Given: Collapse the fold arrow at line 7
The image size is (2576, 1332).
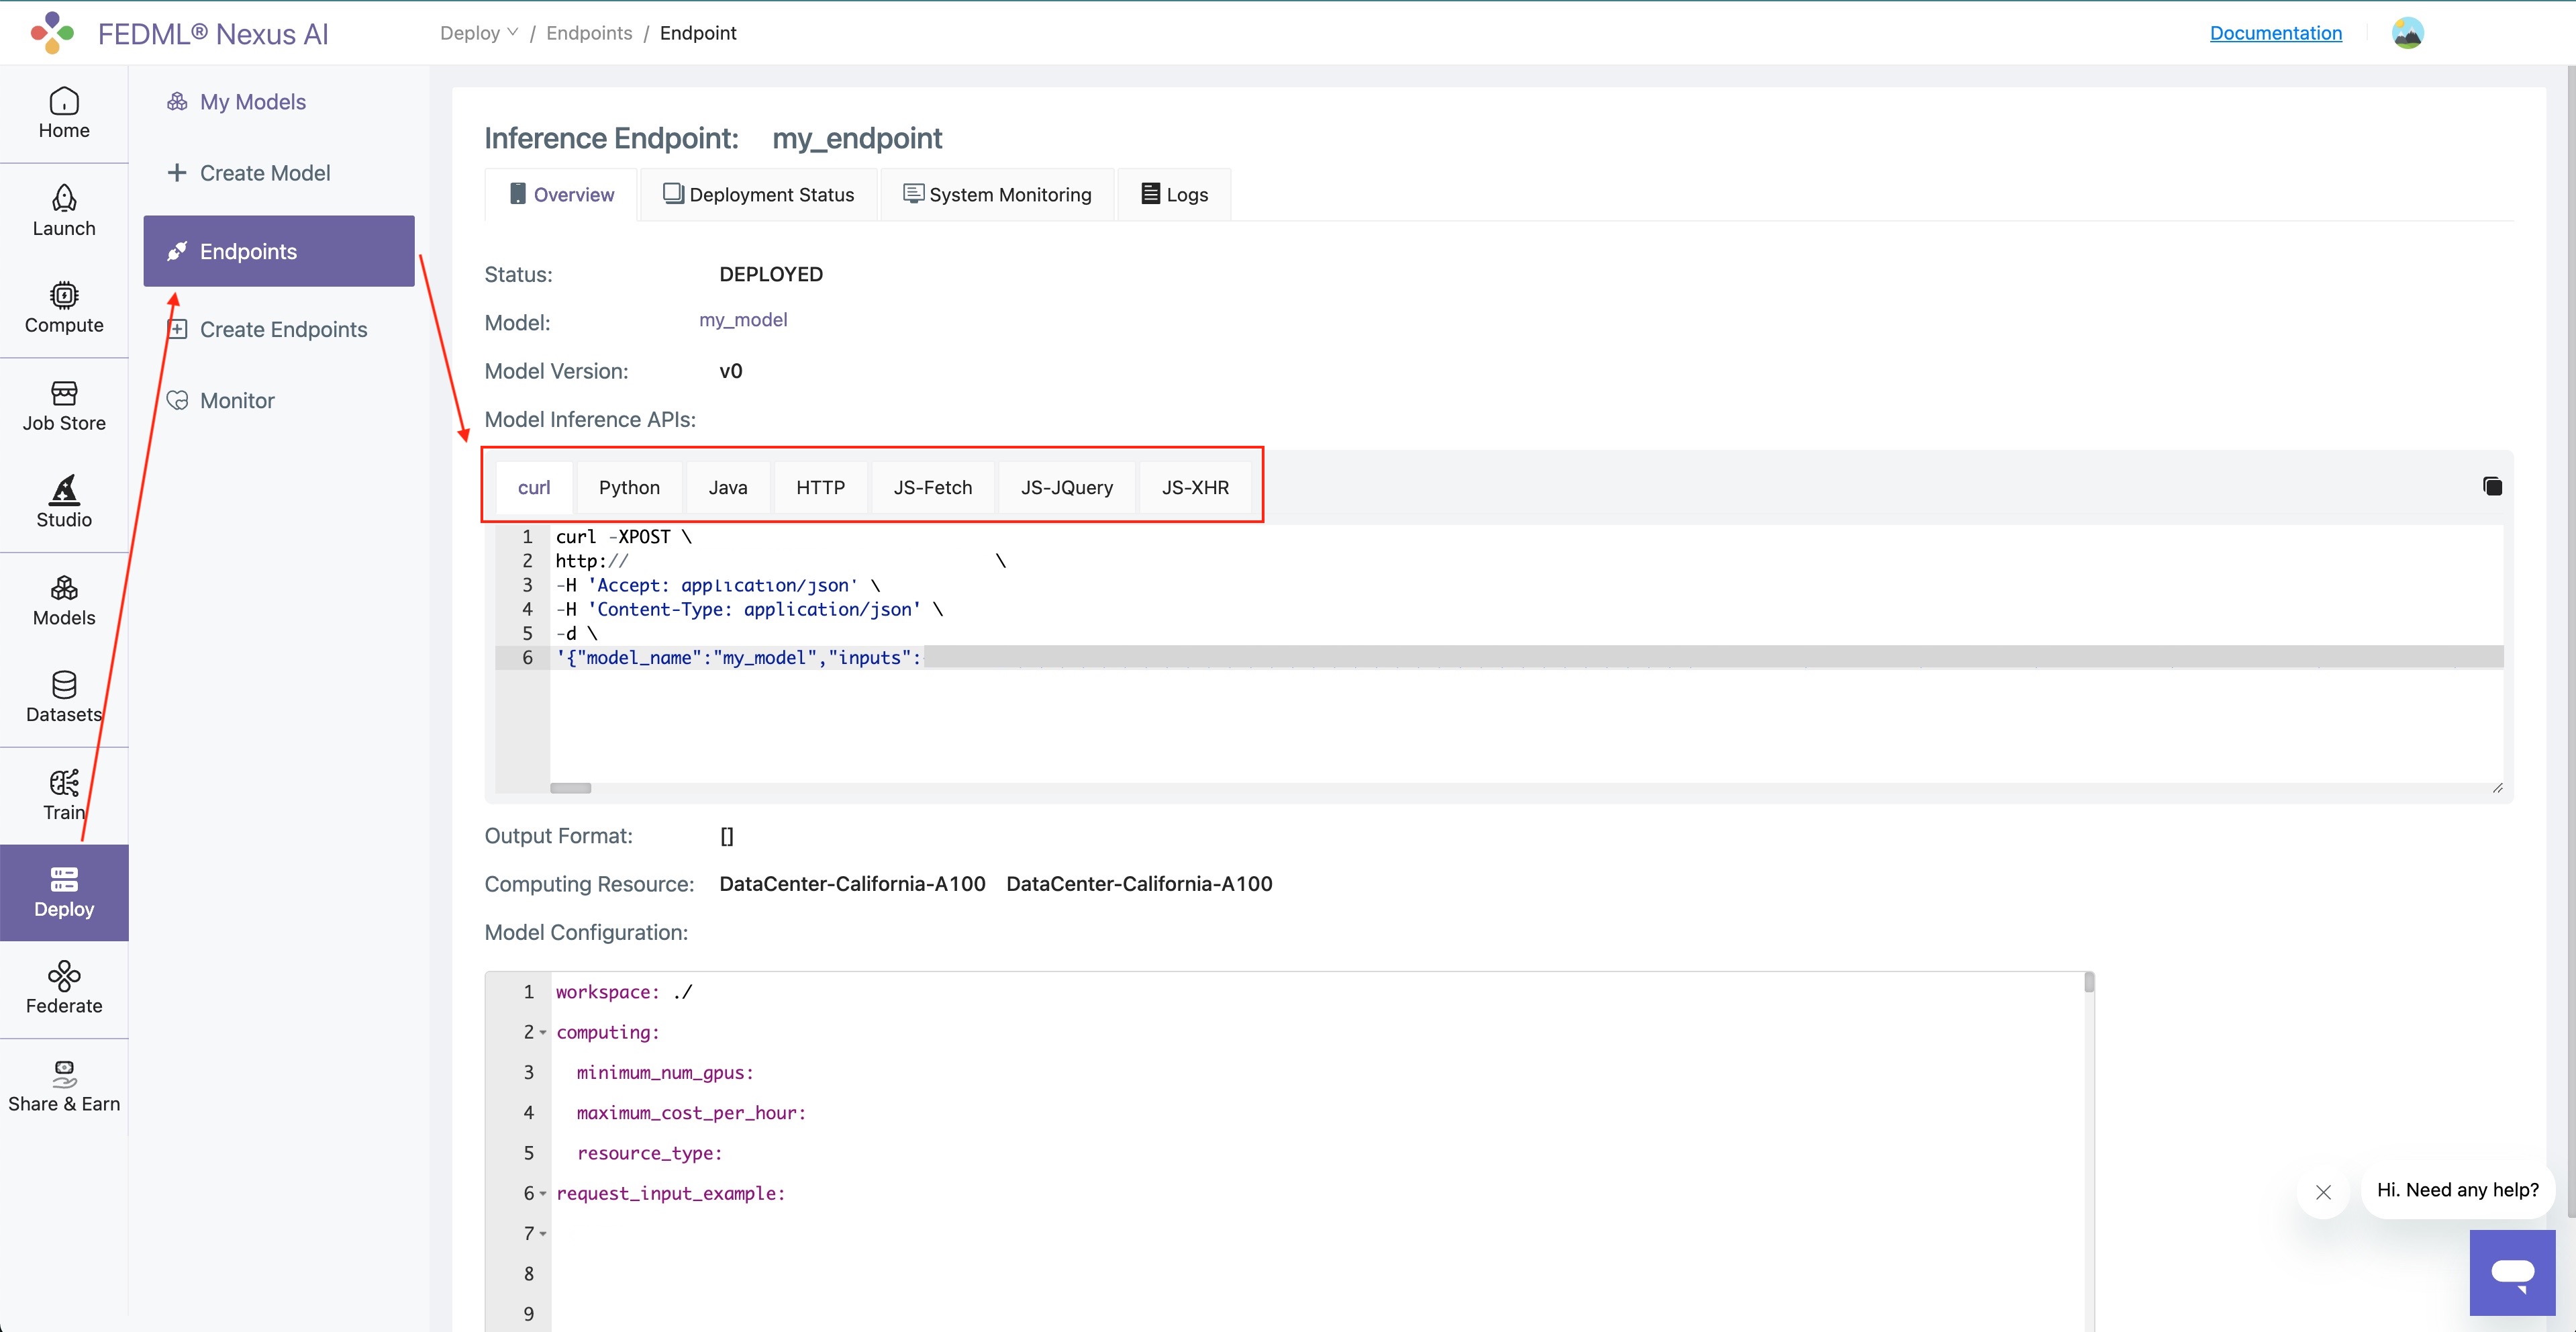Looking at the screenshot, I should (543, 1234).
